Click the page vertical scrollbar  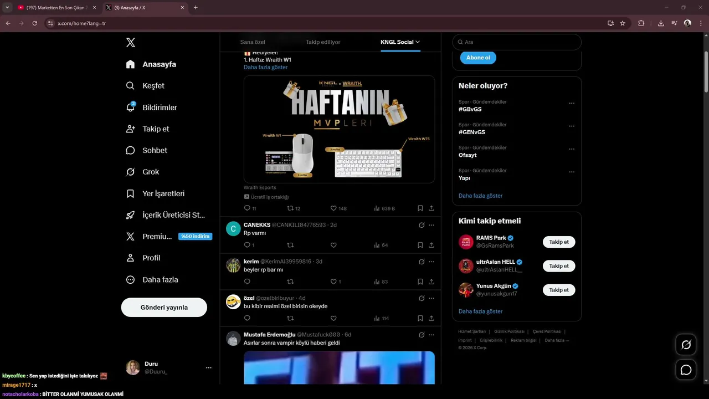pyautogui.click(x=706, y=72)
